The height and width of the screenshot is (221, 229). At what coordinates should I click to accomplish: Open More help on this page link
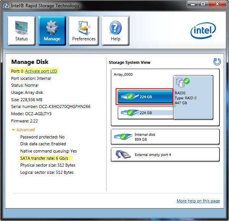[x=198, y=201]
